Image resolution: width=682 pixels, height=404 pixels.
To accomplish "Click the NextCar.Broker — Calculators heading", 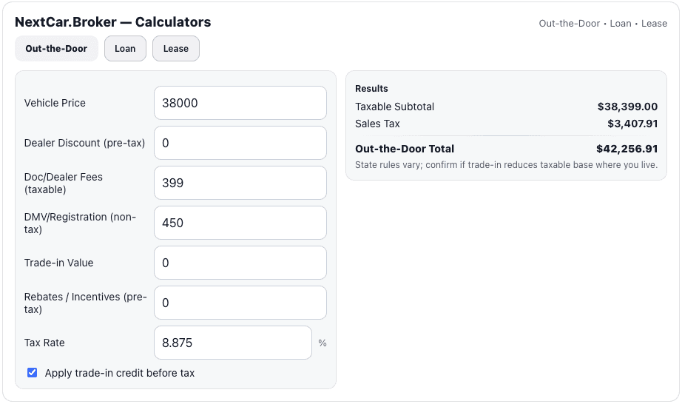I will [x=113, y=22].
